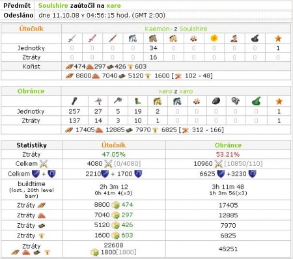
Task: Click the attacker's senator unit icon
Action: 234,38
